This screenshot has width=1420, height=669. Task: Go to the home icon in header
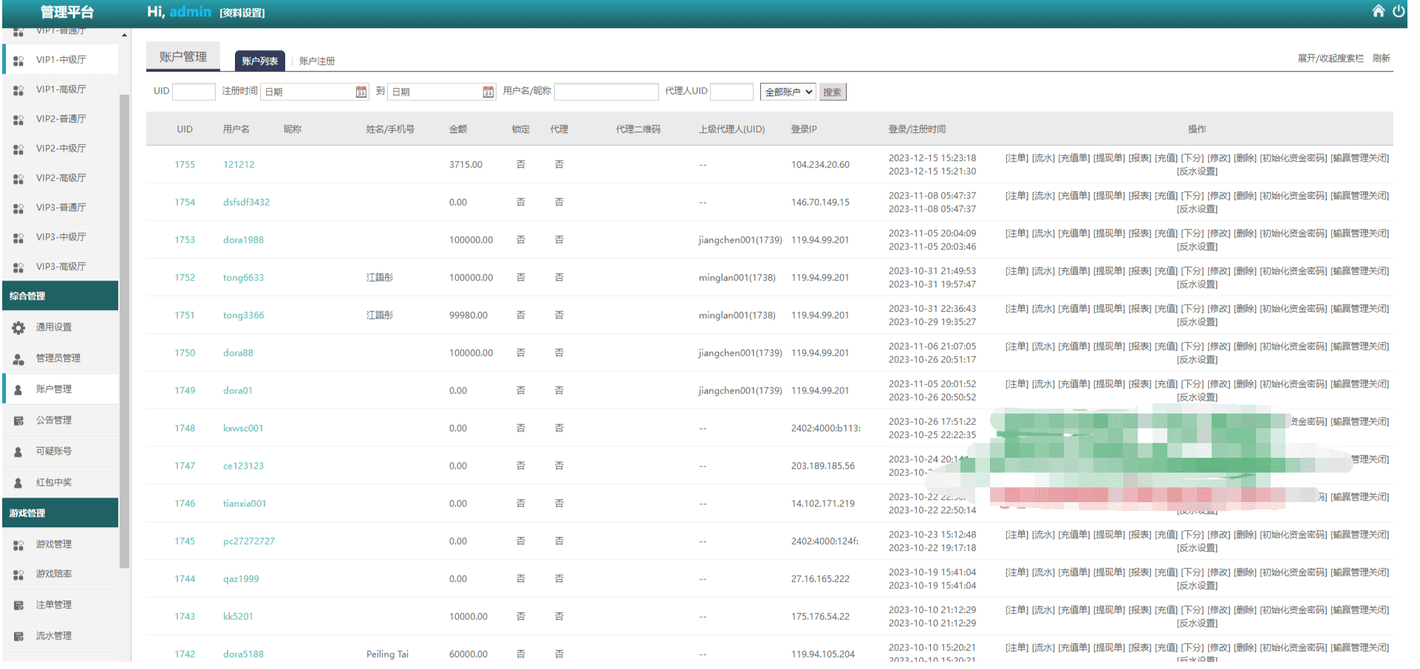click(x=1379, y=11)
